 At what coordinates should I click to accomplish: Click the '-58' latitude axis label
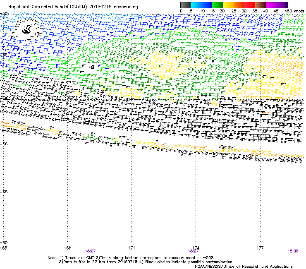[x=4, y=192]
